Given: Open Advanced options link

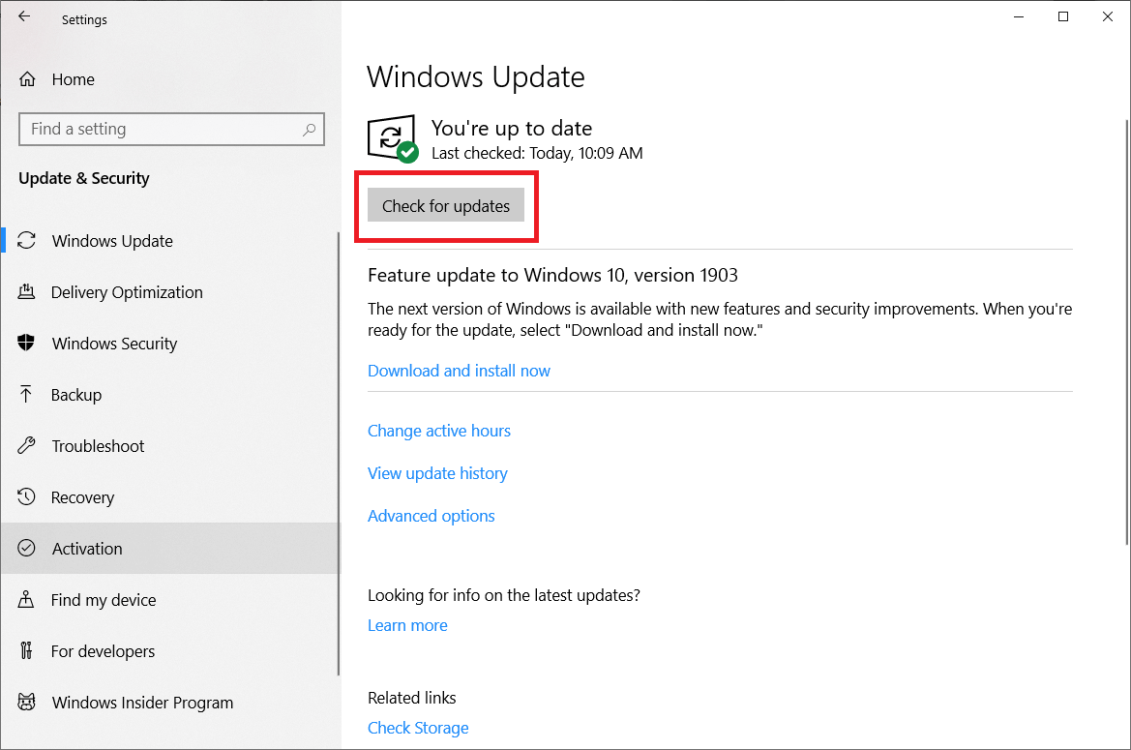Looking at the screenshot, I should pyautogui.click(x=432, y=516).
